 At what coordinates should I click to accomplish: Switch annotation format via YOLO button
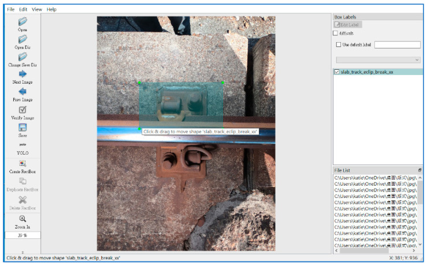(23, 145)
